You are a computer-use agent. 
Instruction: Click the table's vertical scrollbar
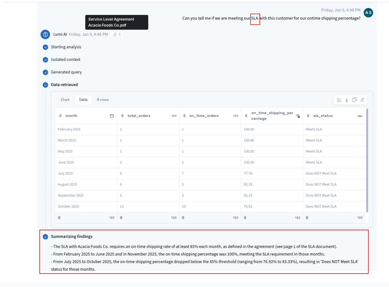click(367, 160)
